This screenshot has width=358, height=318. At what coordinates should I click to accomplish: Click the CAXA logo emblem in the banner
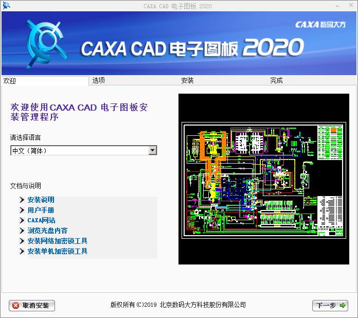[46, 45]
